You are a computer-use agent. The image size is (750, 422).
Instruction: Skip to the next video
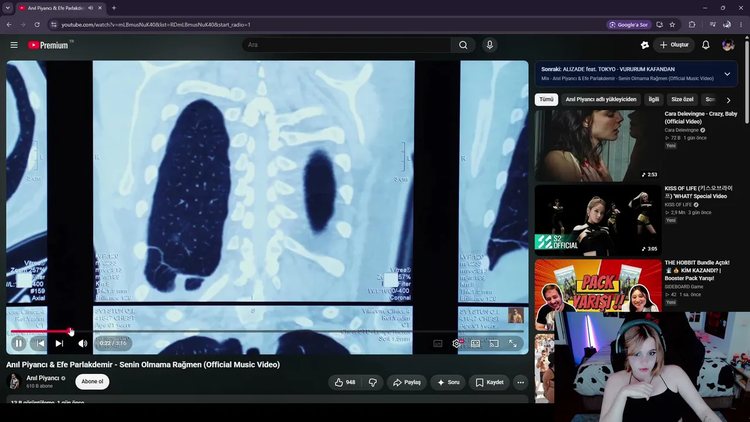coord(59,343)
